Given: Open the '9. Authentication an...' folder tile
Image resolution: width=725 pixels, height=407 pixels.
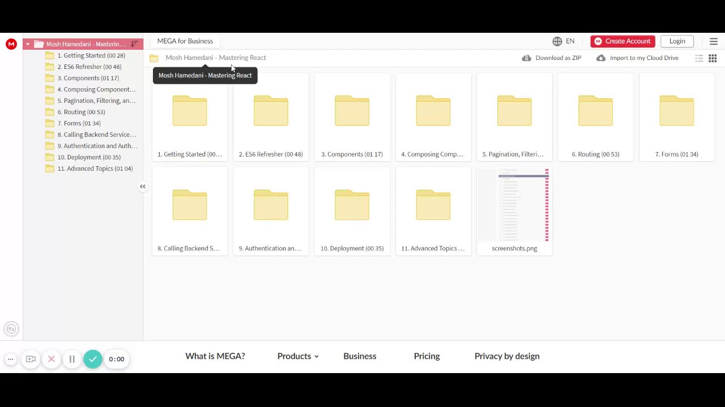Looking at the screenshot, I should (x=271, y=211).
